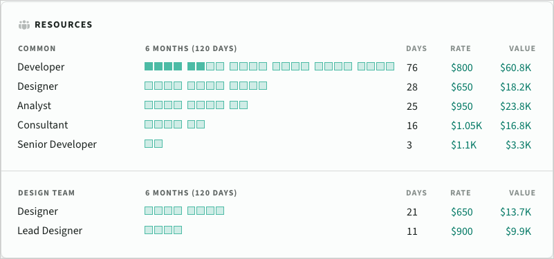This screenshot has height=259, width=554.
Task: Select the Consultant row label
Action: [x=43, y=125]
